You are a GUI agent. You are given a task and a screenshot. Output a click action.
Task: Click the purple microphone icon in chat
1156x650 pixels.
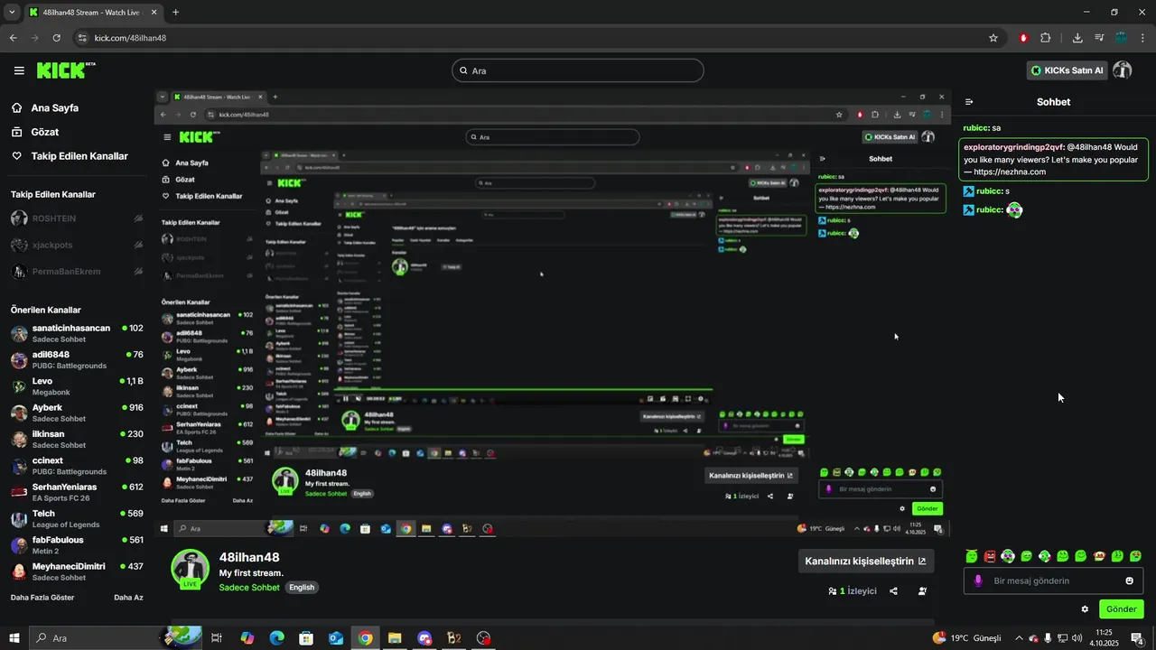click(x=977, y=580)
